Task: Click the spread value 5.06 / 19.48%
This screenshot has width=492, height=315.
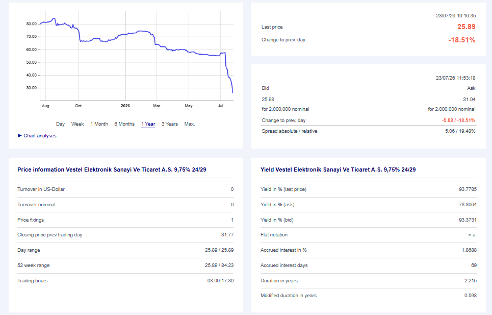Action: pyautogui.click(x=460, y=131)
